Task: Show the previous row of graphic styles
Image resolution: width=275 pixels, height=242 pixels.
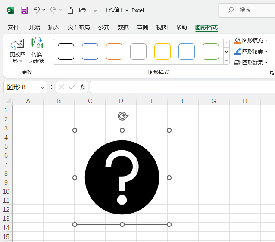Action: point(226,43)
